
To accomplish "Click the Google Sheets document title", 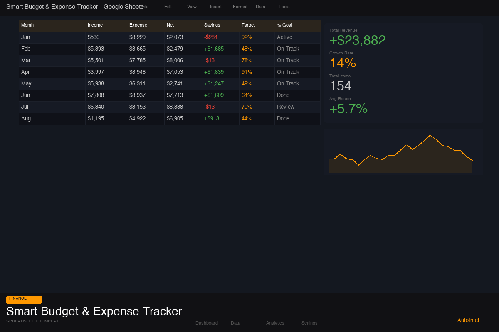I will click(x=75, y=7).
